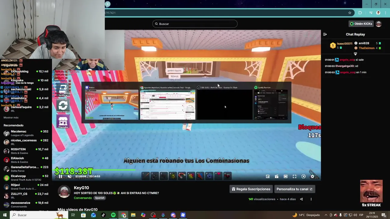Open the browser extensions puzzle icon
390x219 pixels.
coord(360,13)
